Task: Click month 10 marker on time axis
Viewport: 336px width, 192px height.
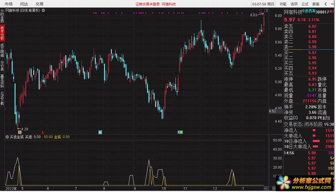Action: 164,188
